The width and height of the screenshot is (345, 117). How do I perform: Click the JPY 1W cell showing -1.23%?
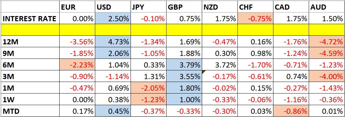pyautogui.click(x=149, y=100)
